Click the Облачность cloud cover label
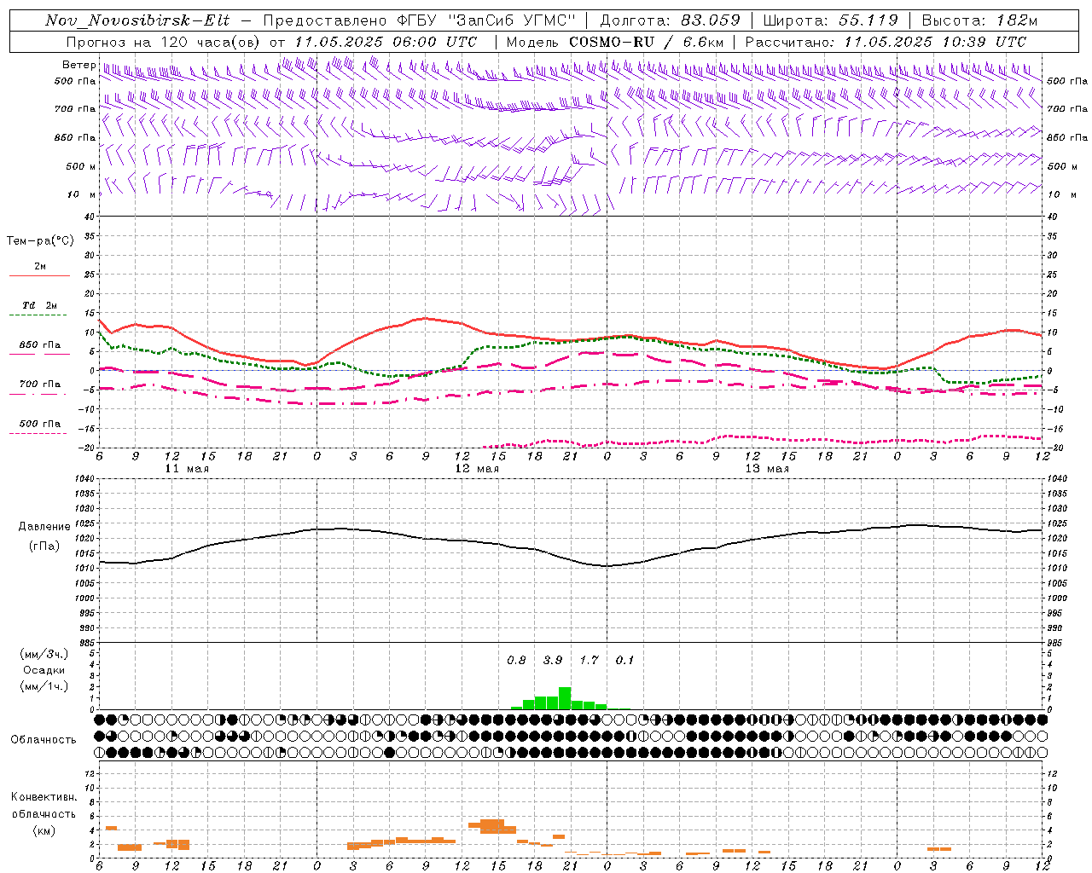This screenshot has width=1092, height=873. (x=44, y=740)
